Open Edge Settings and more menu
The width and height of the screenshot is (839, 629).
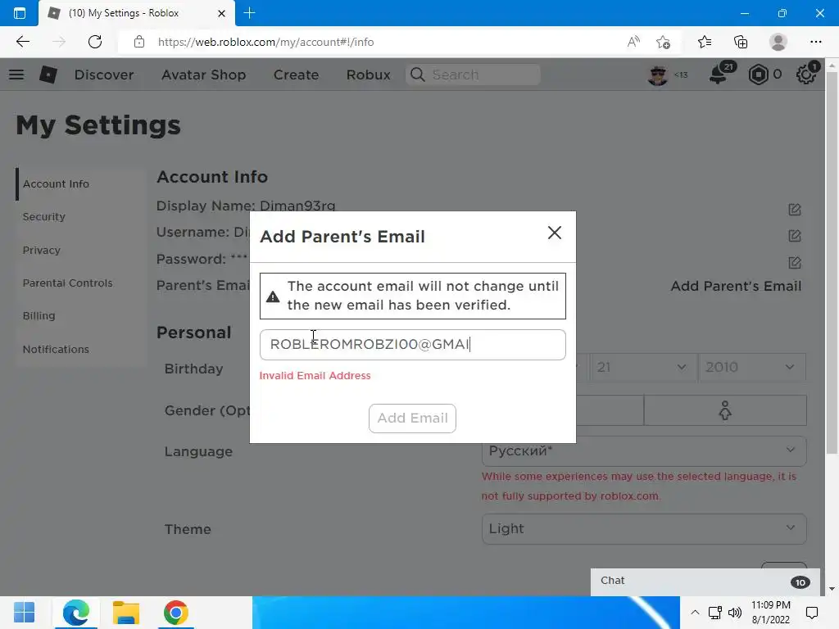coord(815,42)
